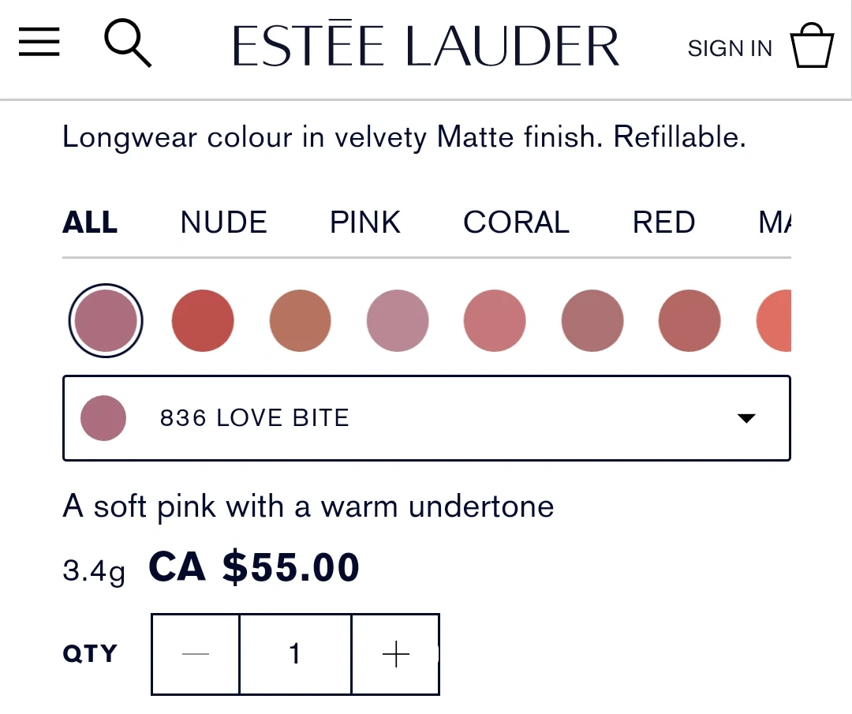This screenshot has height=714, width=852.
Task: Click the Sign In link
Action: [730, 49]
